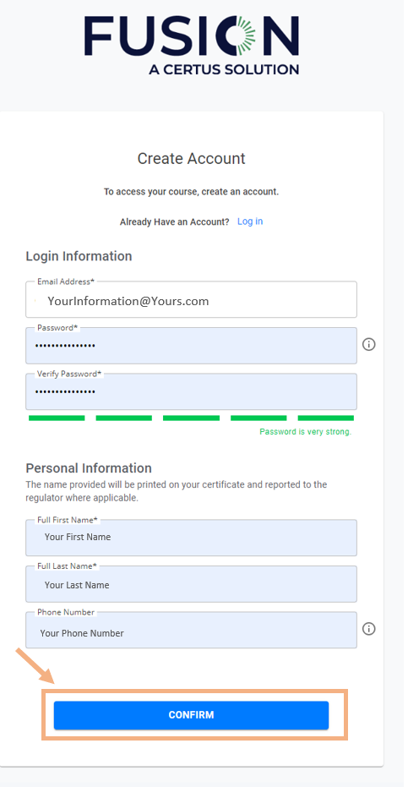Click the 'Password is very strong' message

click(306, 432)
